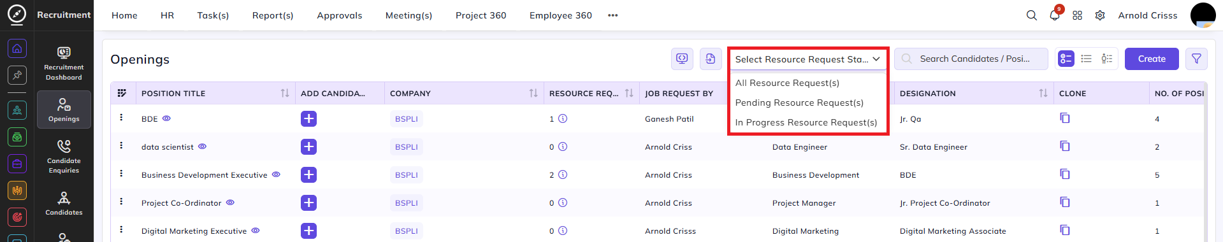1223x242 pixels.
Task: Add candidate to Project Co-Ordinator opening
Action: tap(308, 203)
